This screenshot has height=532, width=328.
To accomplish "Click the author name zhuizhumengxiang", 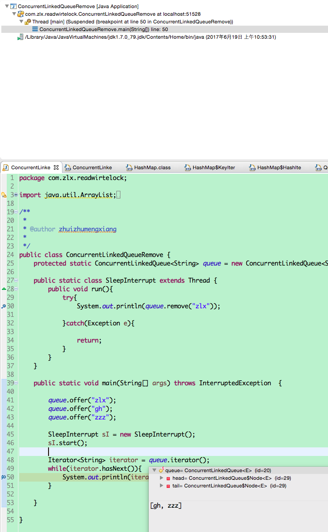I will point(88,229).
